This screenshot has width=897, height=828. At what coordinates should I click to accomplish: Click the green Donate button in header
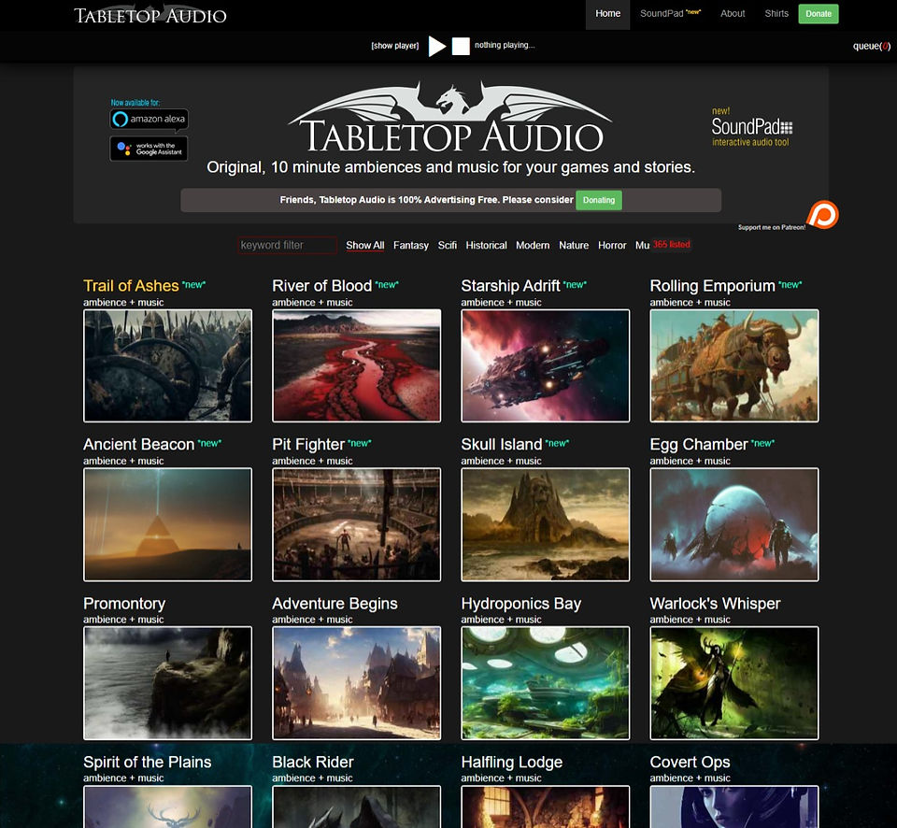coord(819,14)
